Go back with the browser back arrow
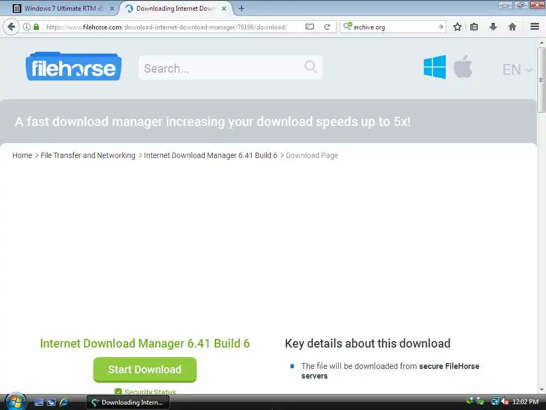This screenshot has height=410, width=546. (11, 27)
